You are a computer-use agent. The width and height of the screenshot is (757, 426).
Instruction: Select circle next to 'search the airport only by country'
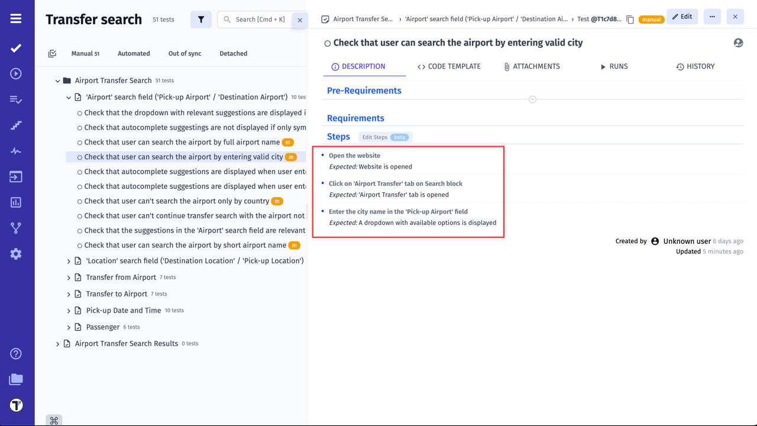coord(80,201)
